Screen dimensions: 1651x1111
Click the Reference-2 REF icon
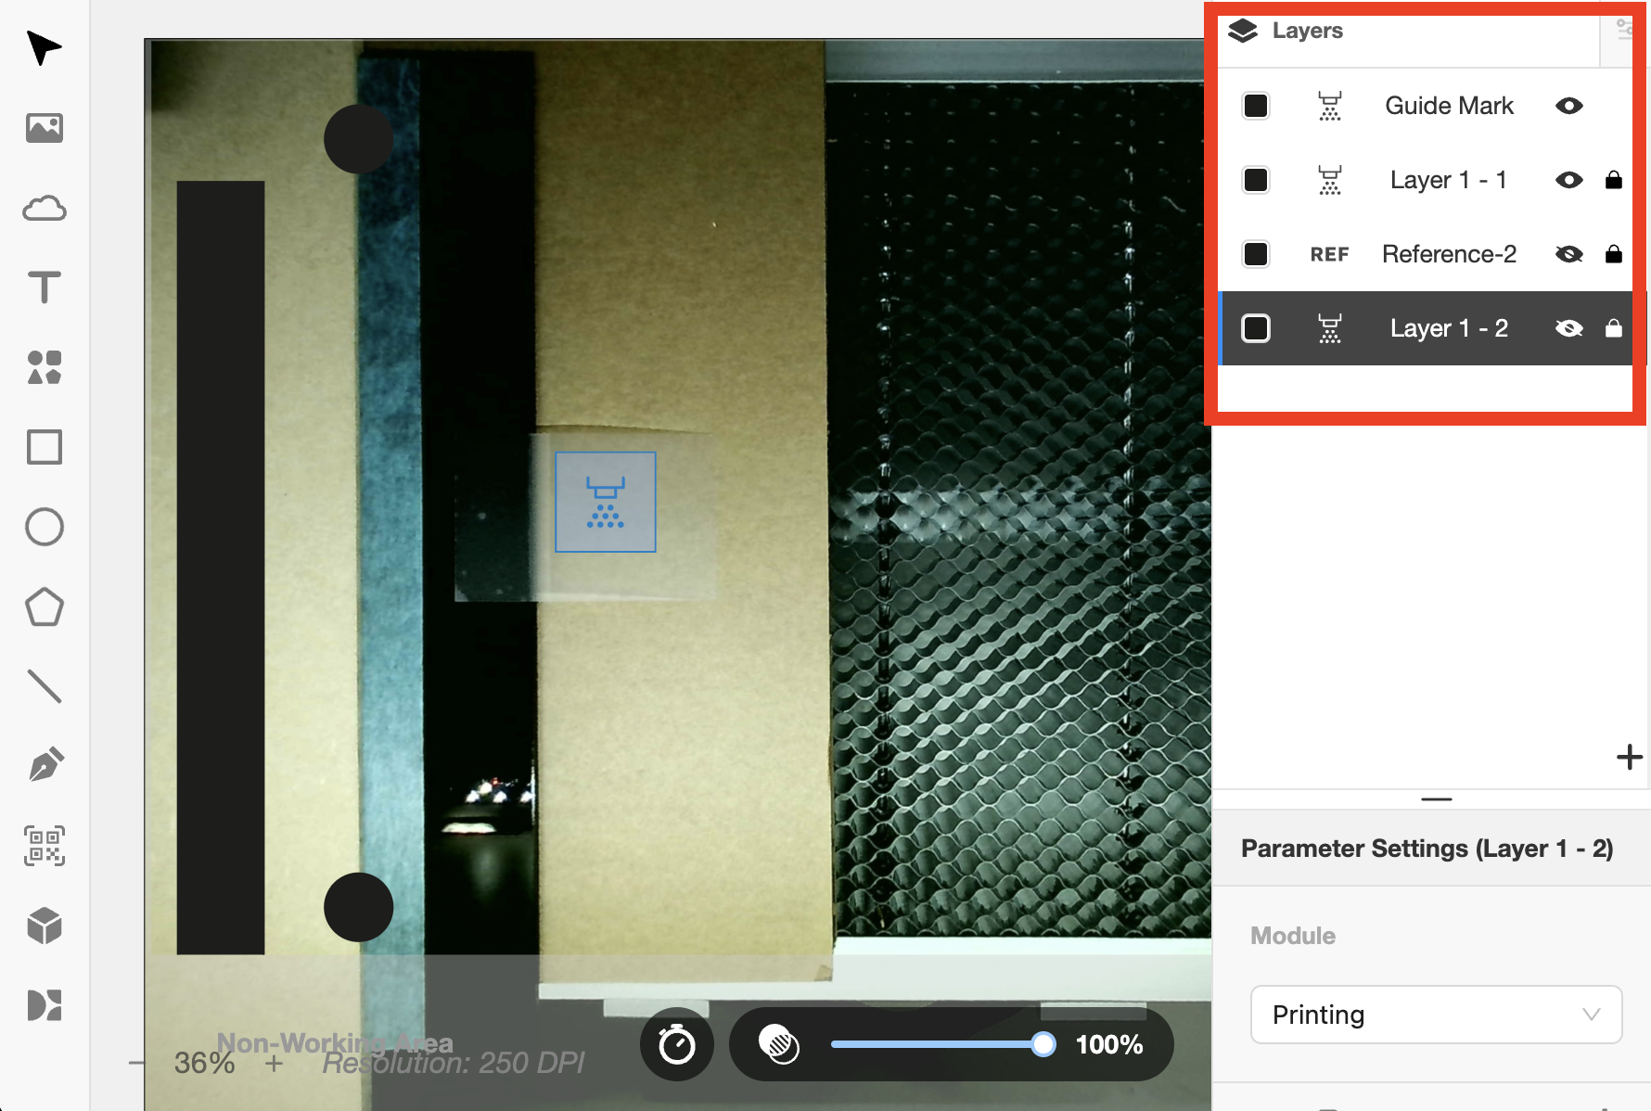(x=1329, y=254)
